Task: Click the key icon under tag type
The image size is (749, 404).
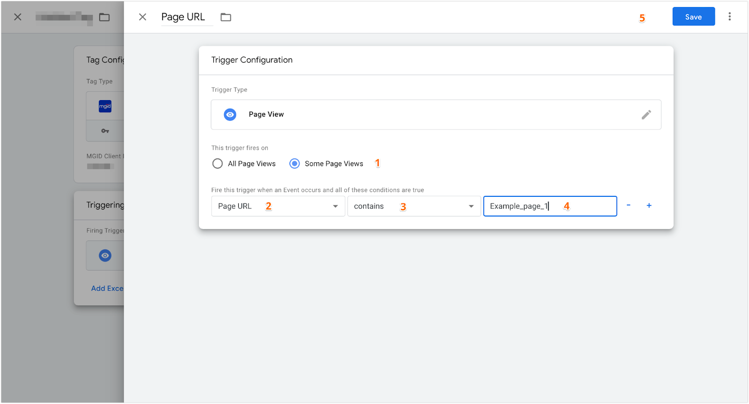Action: click(105, 131)
